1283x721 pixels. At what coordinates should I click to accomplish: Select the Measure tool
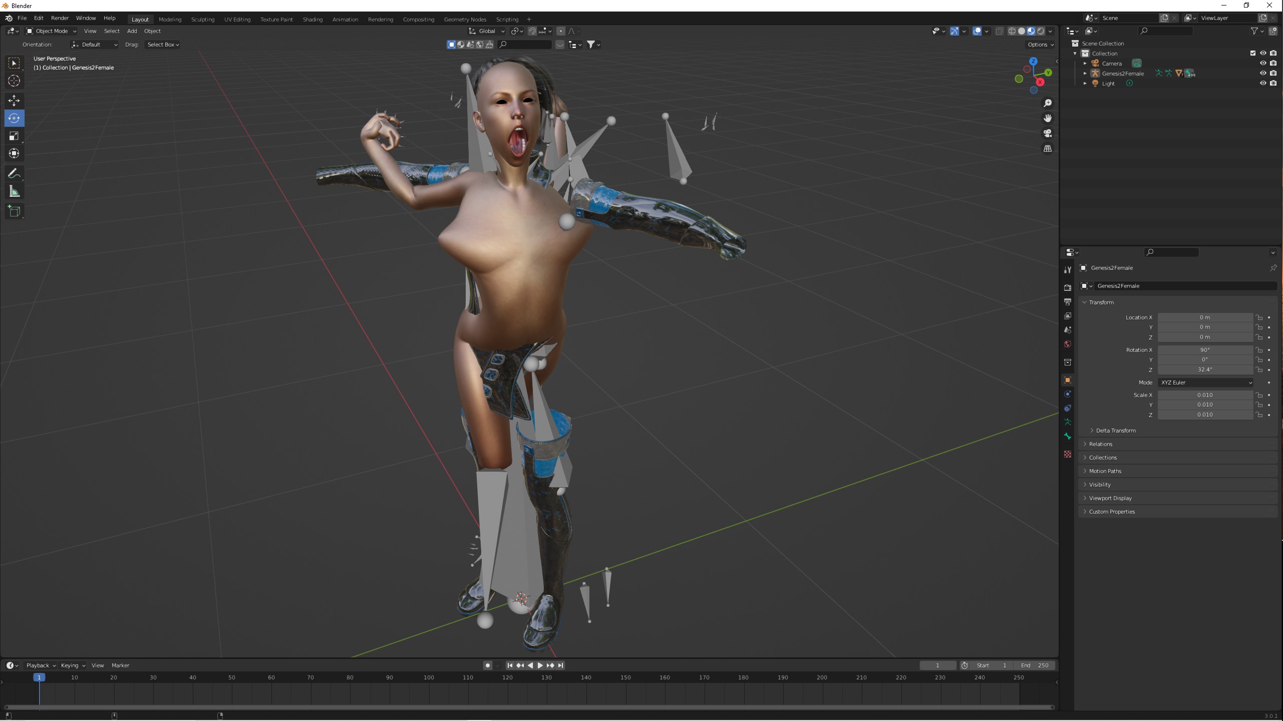coord(14,192)
